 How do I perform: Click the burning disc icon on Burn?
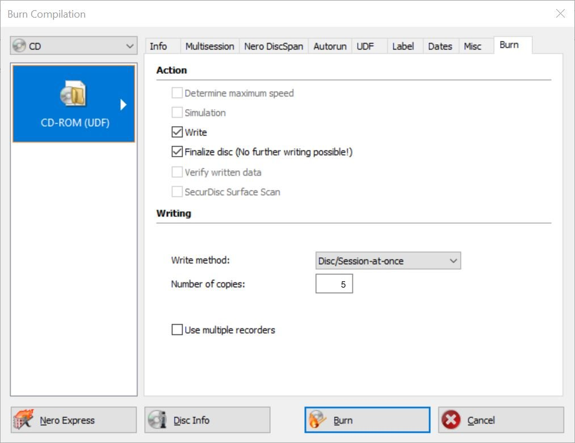coord(317,420)
